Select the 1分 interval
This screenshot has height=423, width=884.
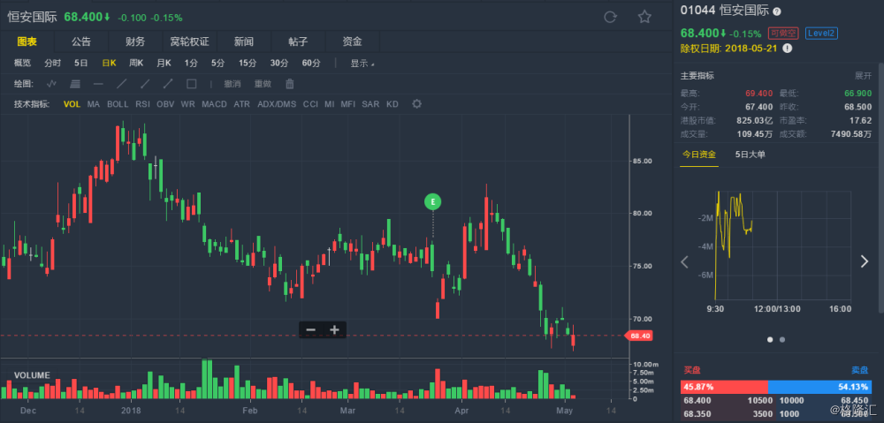coord(191,63)
